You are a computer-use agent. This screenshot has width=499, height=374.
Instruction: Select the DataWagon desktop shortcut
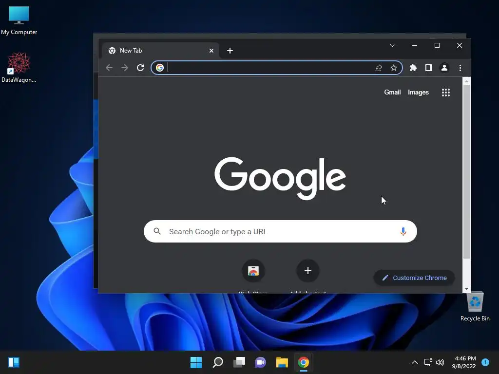(x=19, y=67)
